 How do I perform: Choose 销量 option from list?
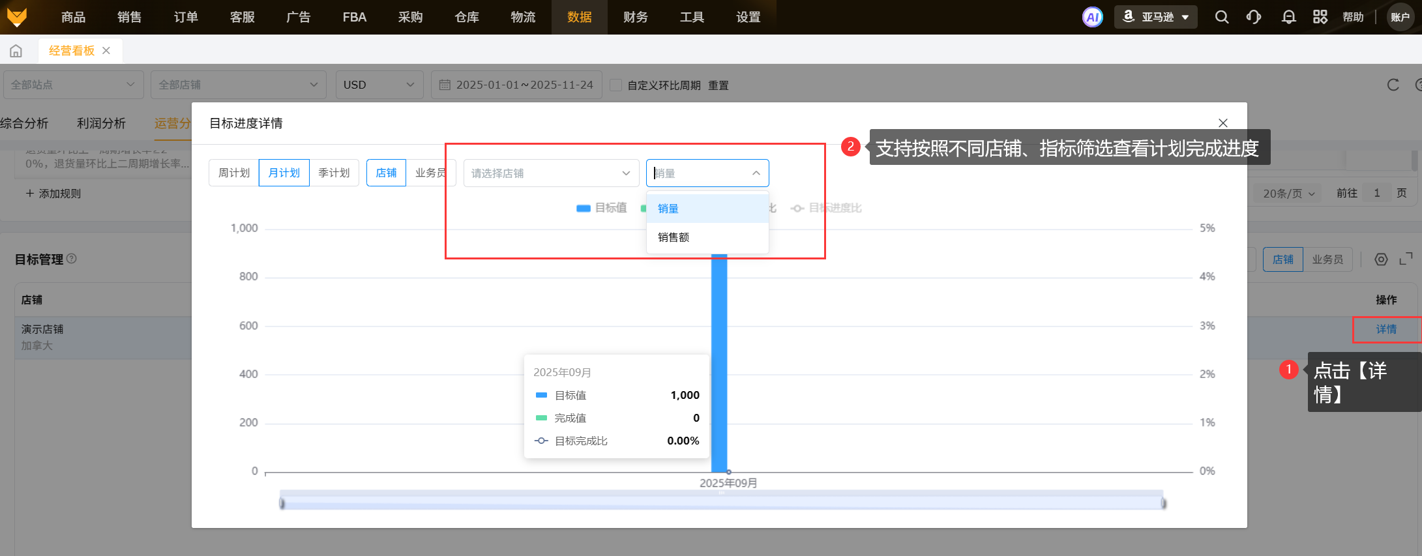[x=707, y=209]
